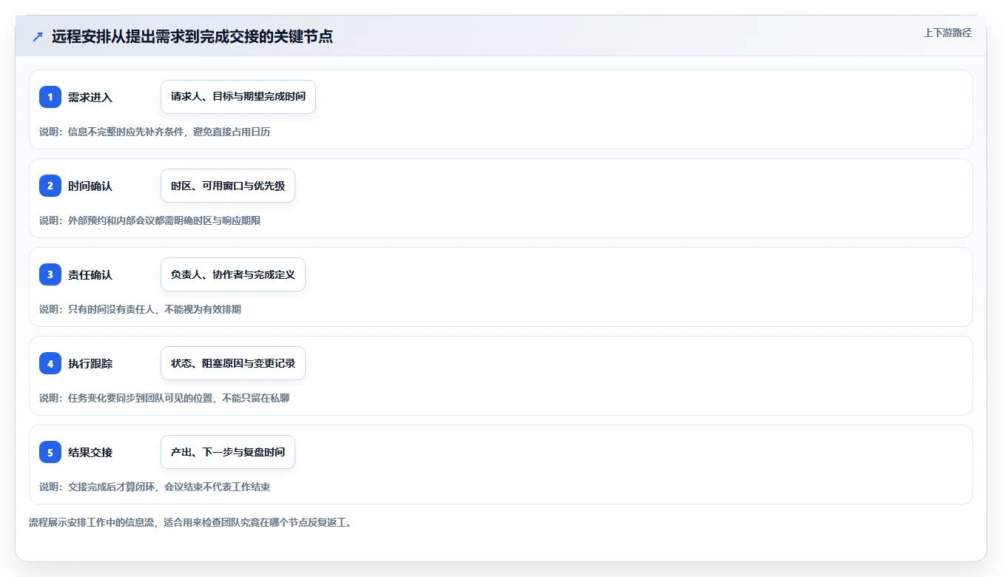Viewport: 1002px width, 577px height.
Task: Select the 负责人、协作者与完成定义 chip
Action: click(233, 274)
